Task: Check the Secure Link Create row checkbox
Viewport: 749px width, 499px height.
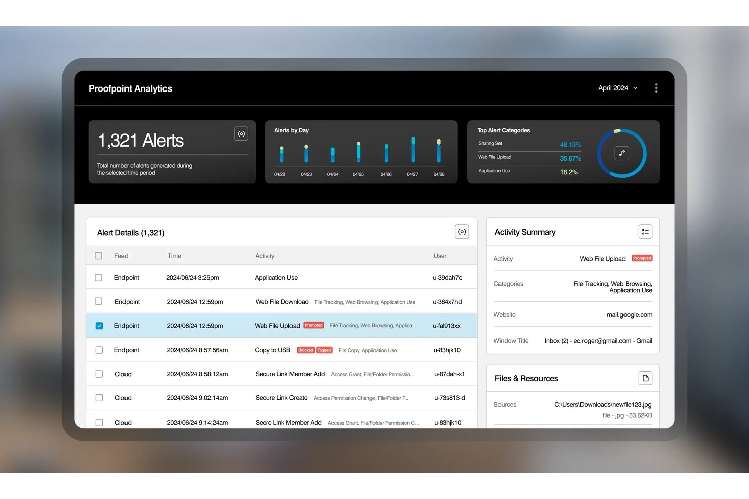Action: click(x=99, y=398)
